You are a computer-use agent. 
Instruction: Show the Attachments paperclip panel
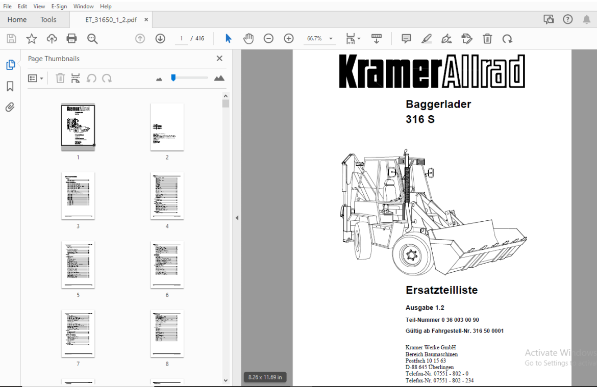[10, 107]
